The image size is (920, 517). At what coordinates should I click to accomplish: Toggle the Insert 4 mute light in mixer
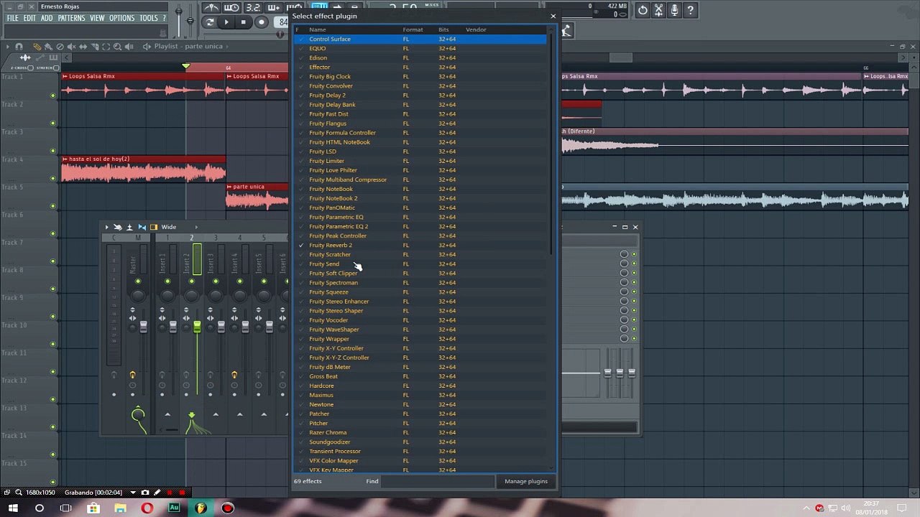coord(239,281)
